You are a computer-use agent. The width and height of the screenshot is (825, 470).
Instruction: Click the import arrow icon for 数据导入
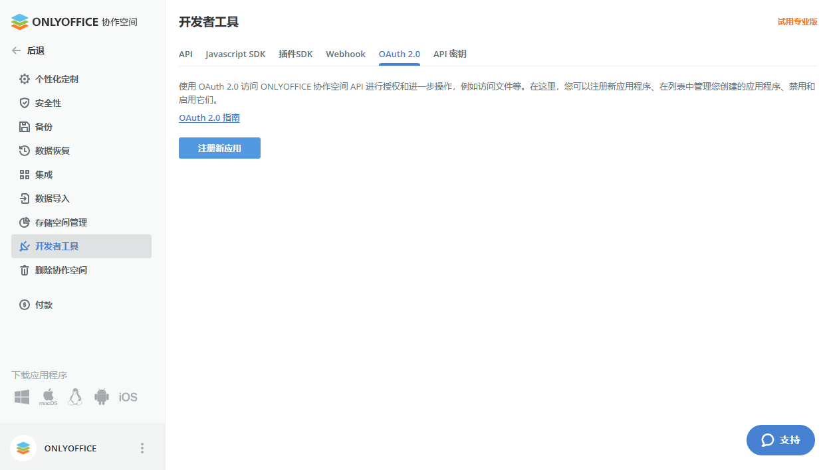[x=25, y=198]
